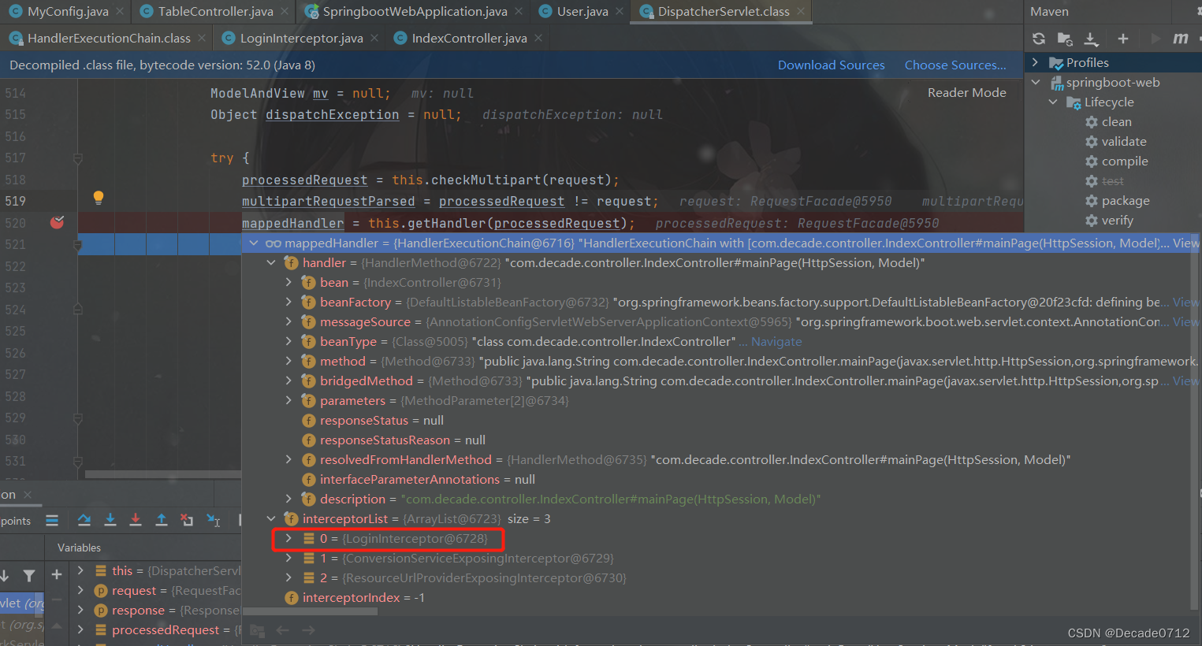
Task: Collapse the mappedHandler root node
Action: click(x=254, y=243)
